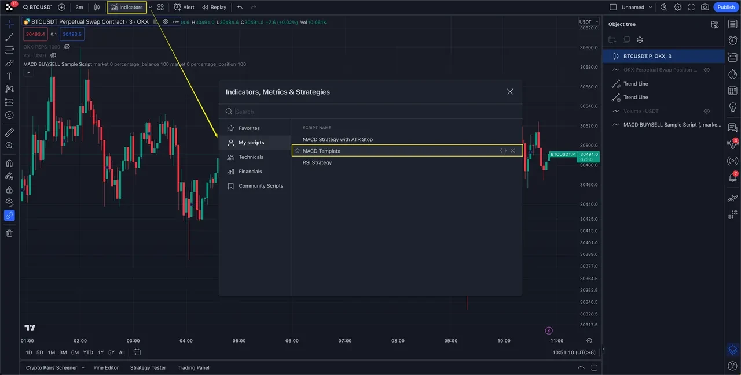Select MACD BUY/SELL Sample Script tree item
Screen dimensions: 741x375
(x=663, y=125)
